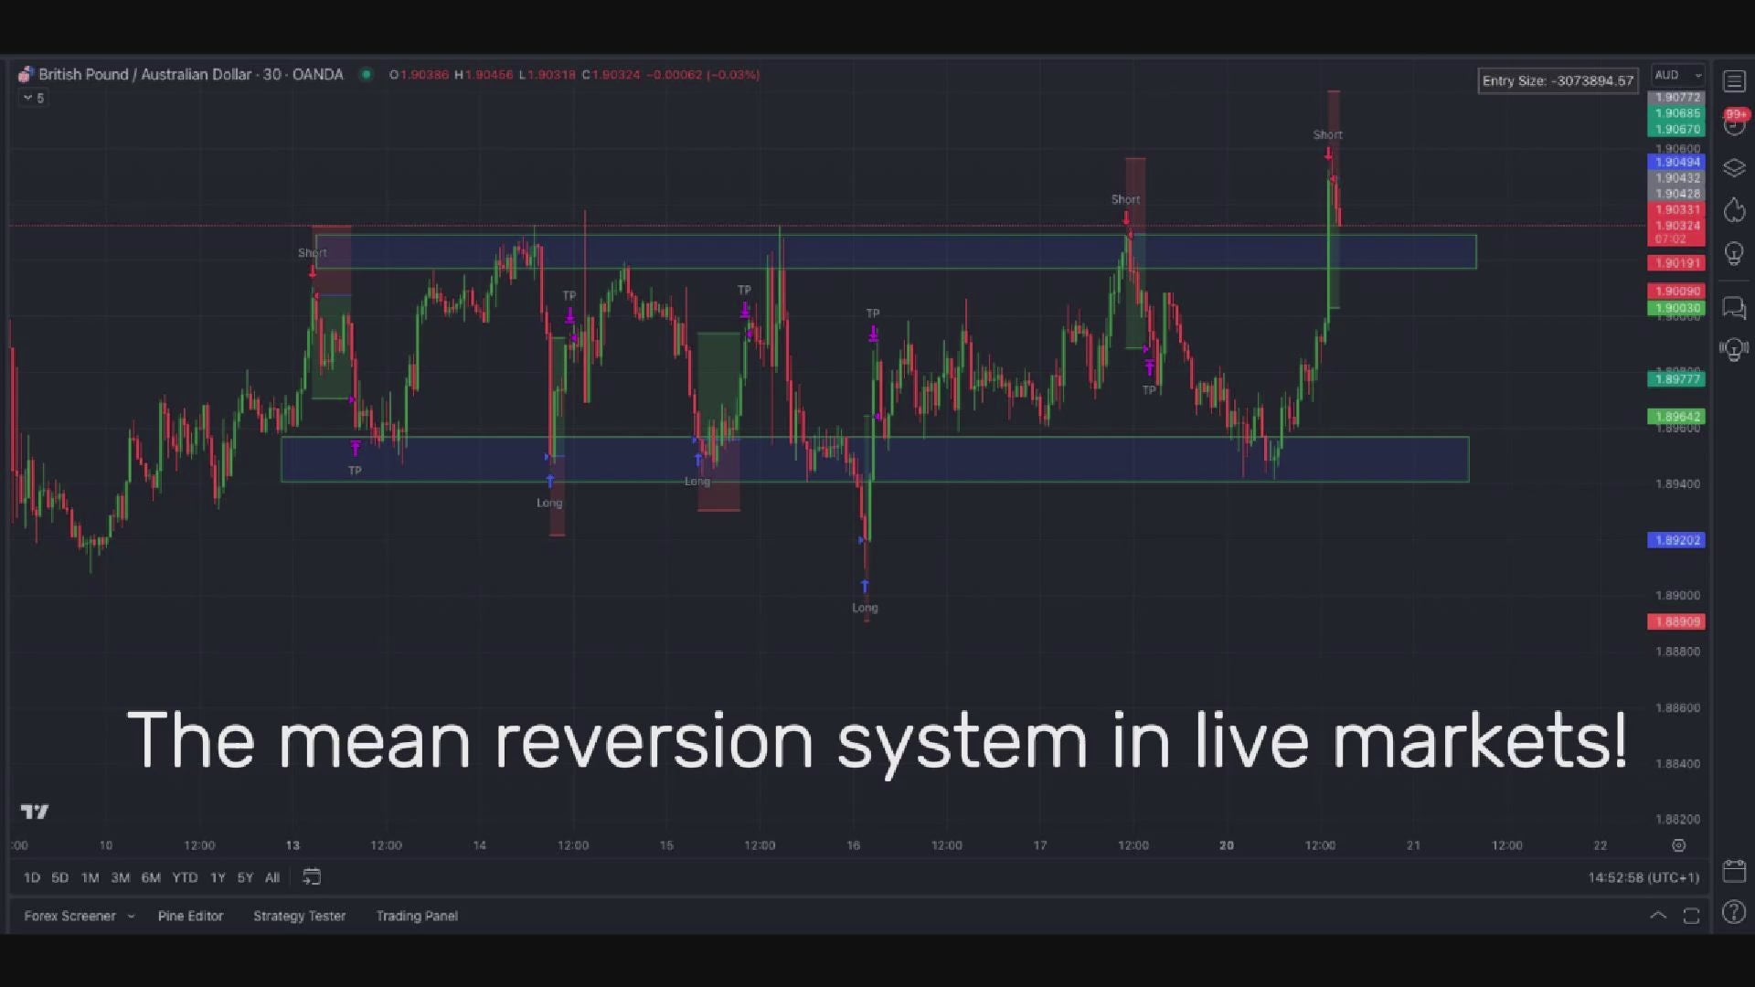Click the go to date calendar icon
Screen dimensions: 1755x987
pos(312,877)
